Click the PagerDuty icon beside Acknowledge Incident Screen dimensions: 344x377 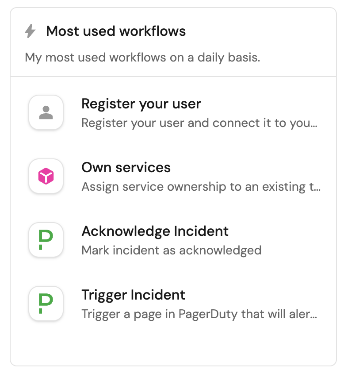coord(46,240)
